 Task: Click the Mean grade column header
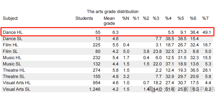click(x=109, y=21)
